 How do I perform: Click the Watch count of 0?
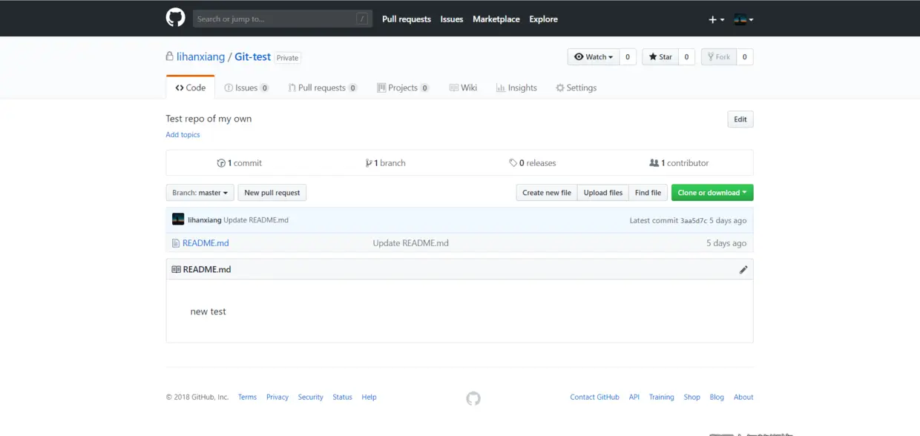628,57
